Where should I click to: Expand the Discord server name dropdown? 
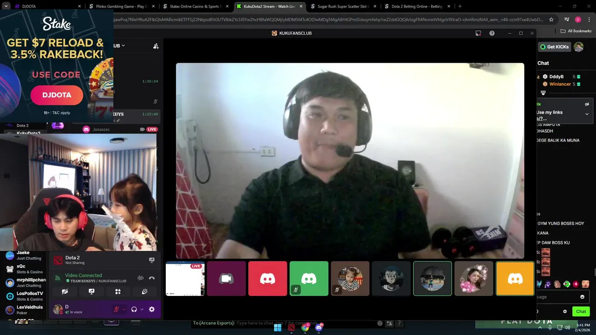(x=123, y=46)
